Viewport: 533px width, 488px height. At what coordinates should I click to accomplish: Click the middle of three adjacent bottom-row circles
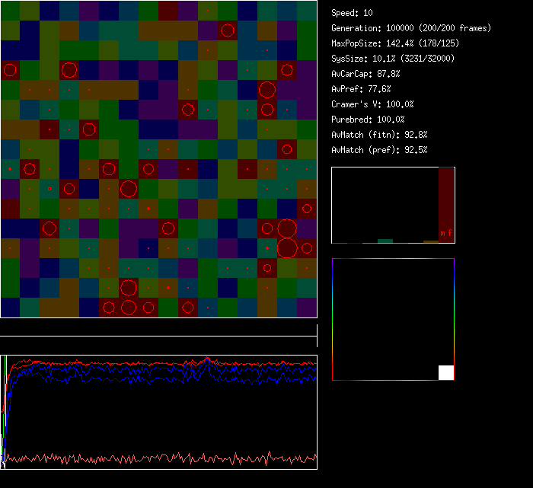click(128, 308)
